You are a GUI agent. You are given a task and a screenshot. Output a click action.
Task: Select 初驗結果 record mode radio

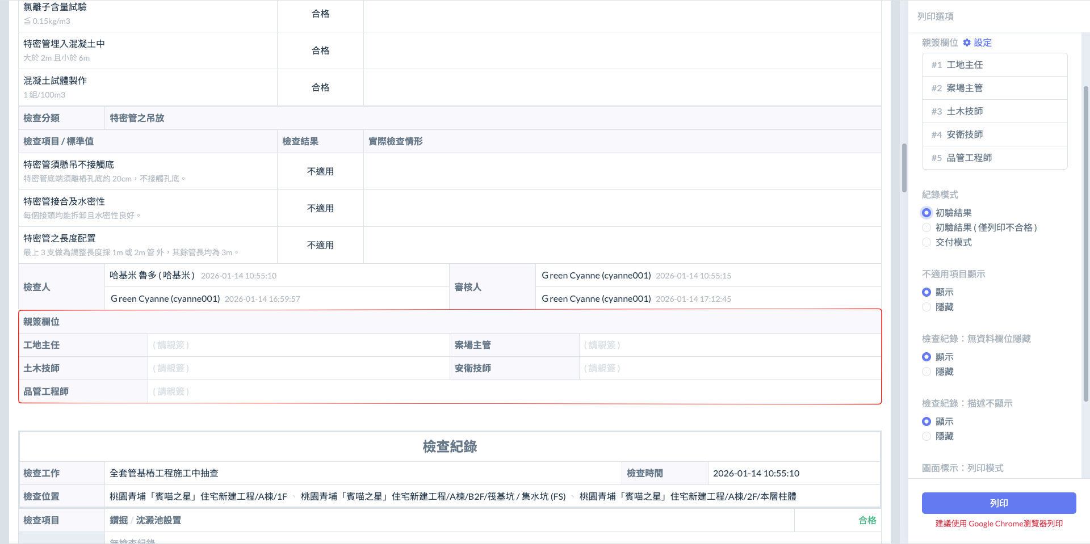(927, 213)
